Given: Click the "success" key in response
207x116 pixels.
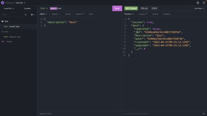Looking at the screenshot, I should click(x=137, y=22).
